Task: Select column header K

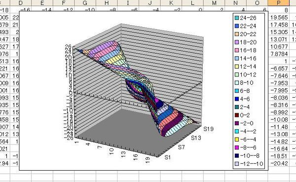Action: 171,2
